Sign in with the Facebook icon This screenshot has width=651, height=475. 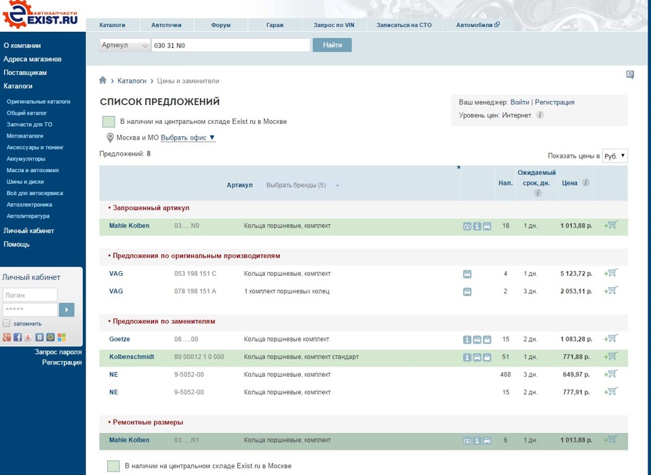pyautogui.click(x=18, y=337)
